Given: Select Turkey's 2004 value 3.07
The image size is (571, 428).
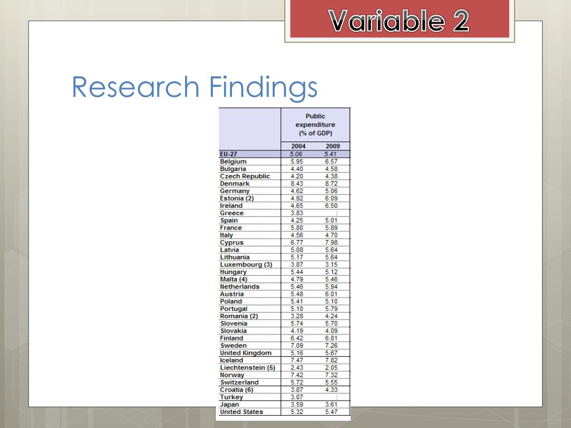Looking at the screenshot, I should [297, 397].
